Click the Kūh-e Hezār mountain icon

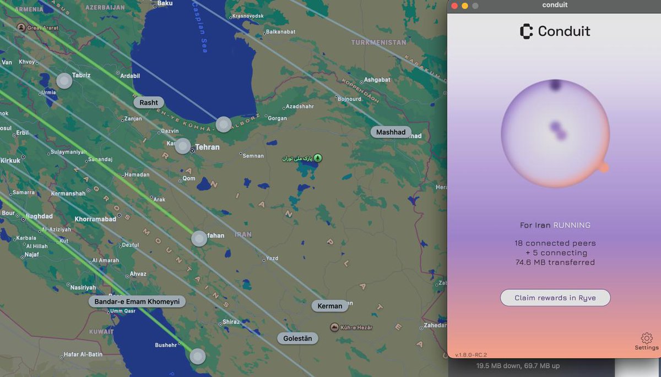pos(334,327)
